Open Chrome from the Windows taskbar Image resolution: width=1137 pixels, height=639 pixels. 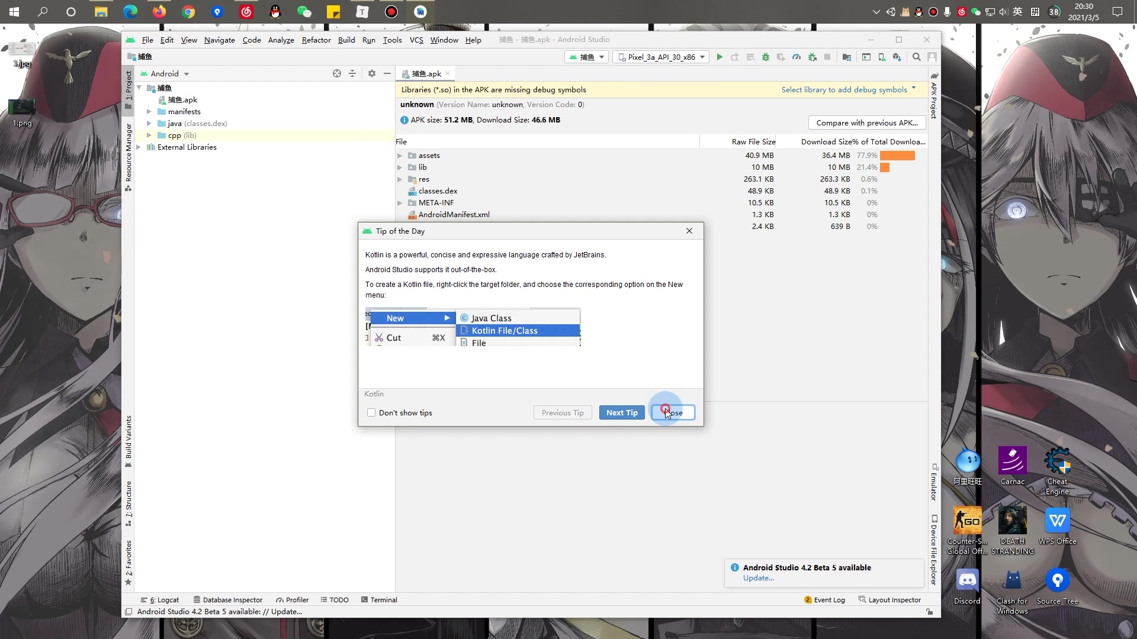(188, 11)
